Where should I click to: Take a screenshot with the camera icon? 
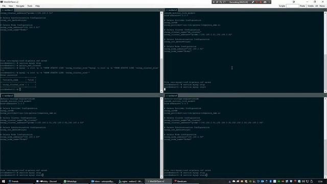tap(265, 2)
